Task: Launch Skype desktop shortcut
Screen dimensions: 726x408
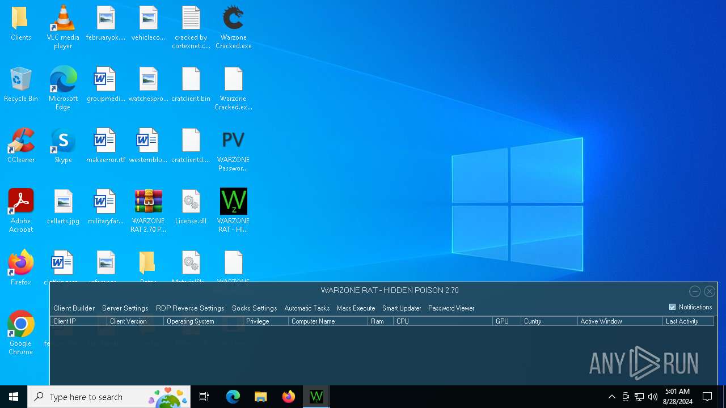Action: coord(63,146)
